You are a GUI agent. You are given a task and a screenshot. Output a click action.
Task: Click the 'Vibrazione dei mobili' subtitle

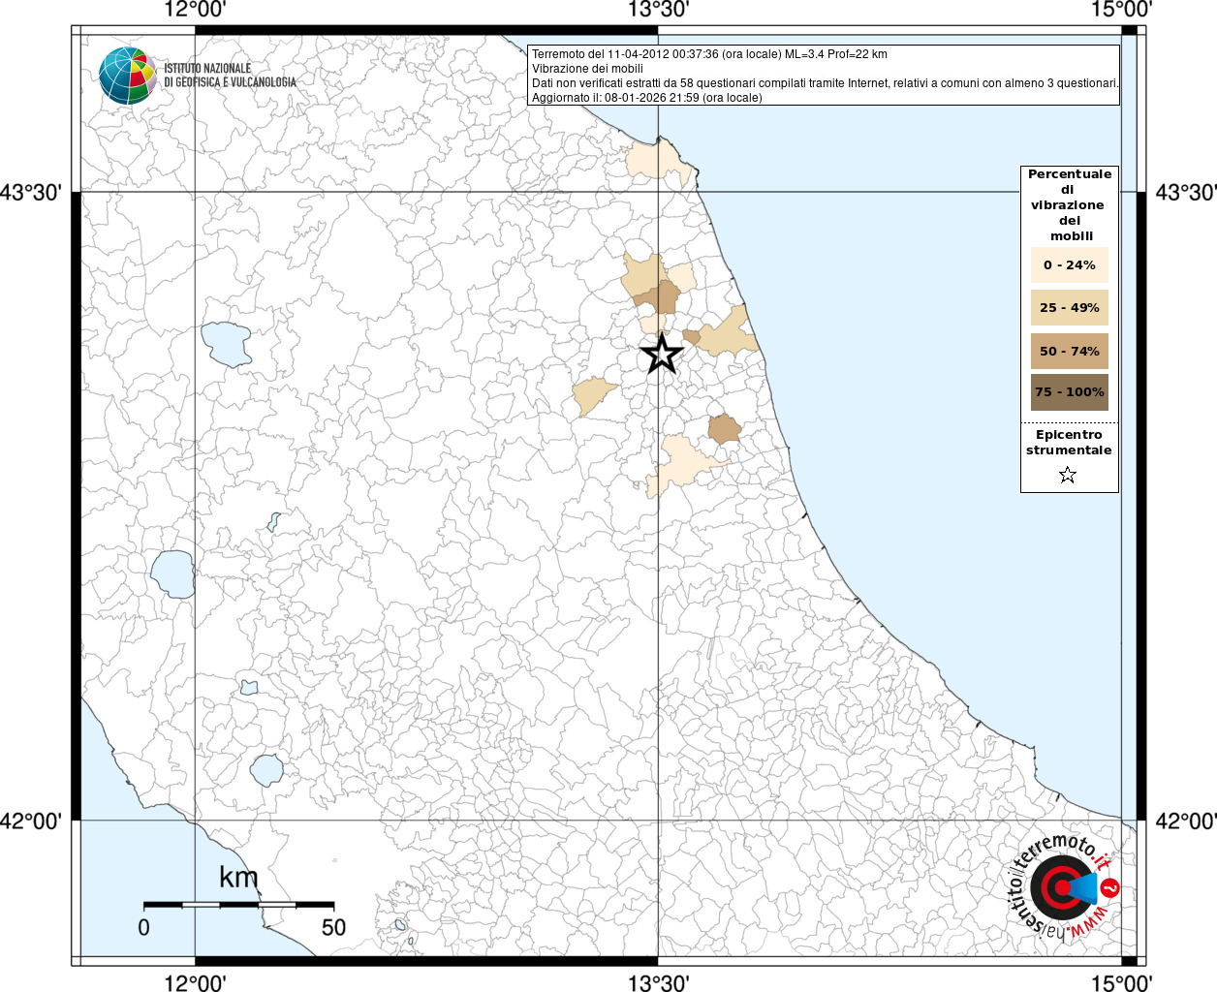point(587,69)
